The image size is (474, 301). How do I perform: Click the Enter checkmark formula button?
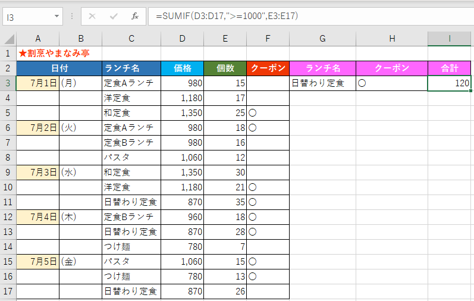[x=114, y=16]
